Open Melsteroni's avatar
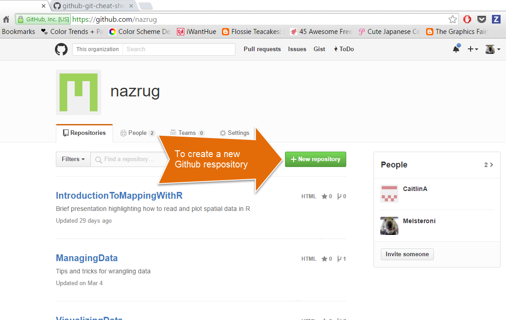Image resolution: width=506 pixels, height=320 pixels. (389, 226)
